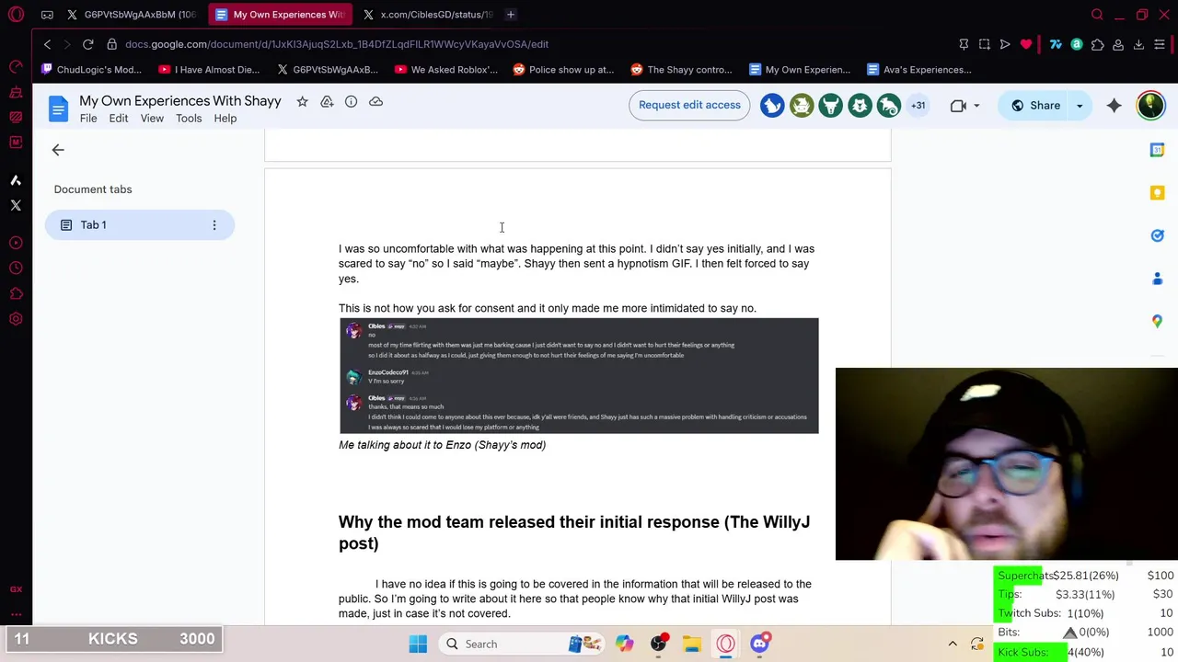Click Request edit access button
Viewport: 1178px width, 662px height.
coord(689,105)
